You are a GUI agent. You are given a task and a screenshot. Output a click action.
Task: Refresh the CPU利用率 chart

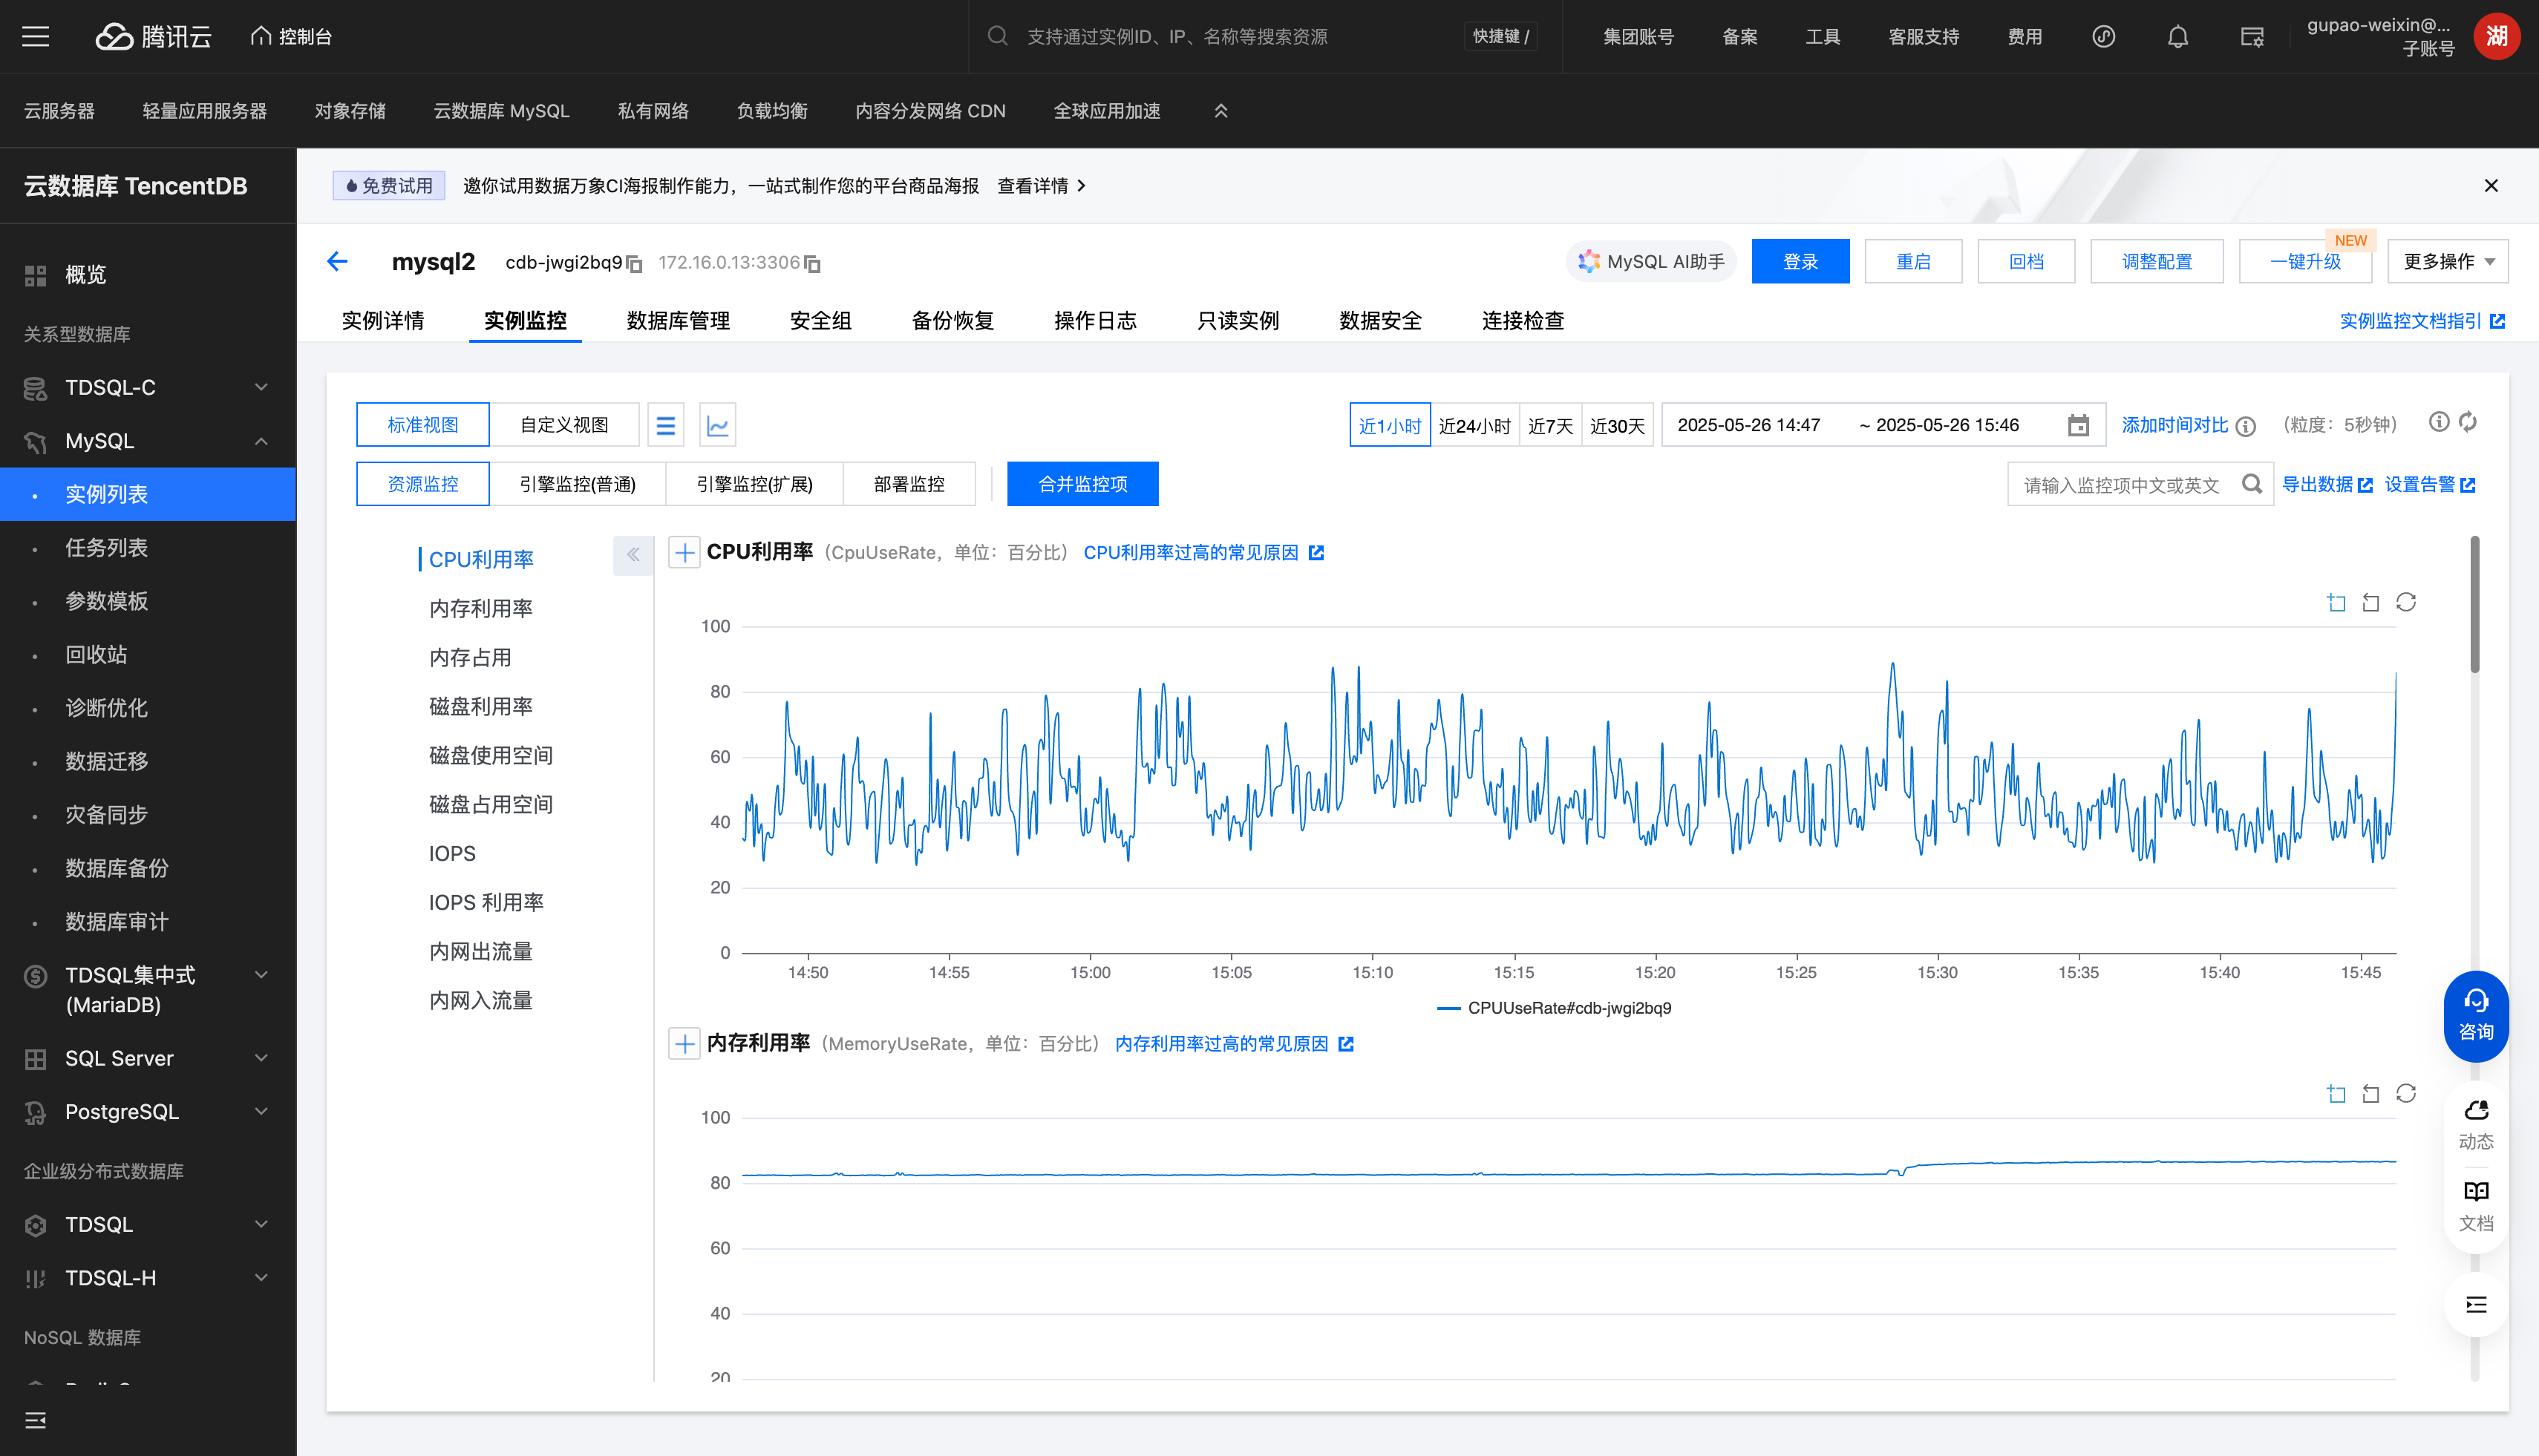click(x=2405, y=602)
